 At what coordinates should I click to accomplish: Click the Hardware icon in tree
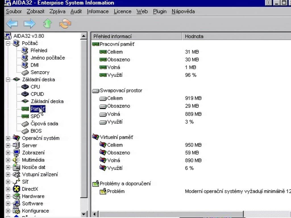pyautogui.click(x=16, y=196)
